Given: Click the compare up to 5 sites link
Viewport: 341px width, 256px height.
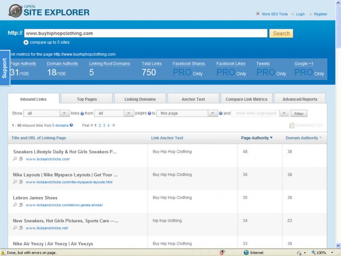Looking at the screenshot, I should coord(50,42).
